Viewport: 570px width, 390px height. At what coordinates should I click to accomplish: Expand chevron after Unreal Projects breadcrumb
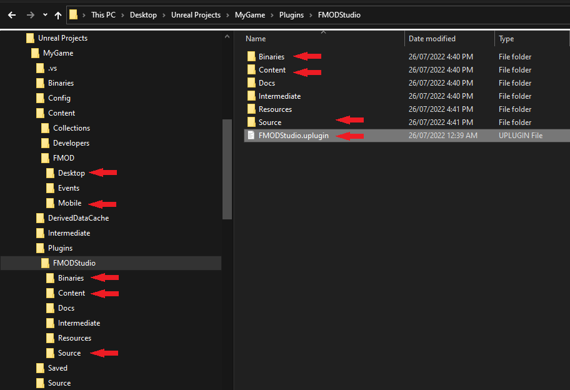pyautogui.click(x=228, y=15)
